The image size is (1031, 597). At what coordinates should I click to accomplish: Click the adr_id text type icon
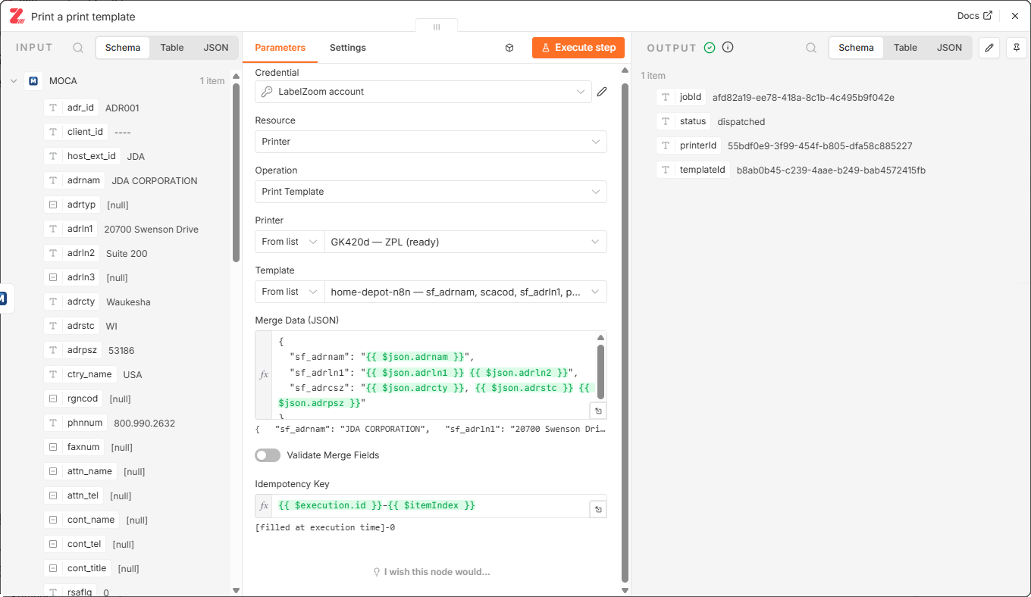tap(53, 108)
